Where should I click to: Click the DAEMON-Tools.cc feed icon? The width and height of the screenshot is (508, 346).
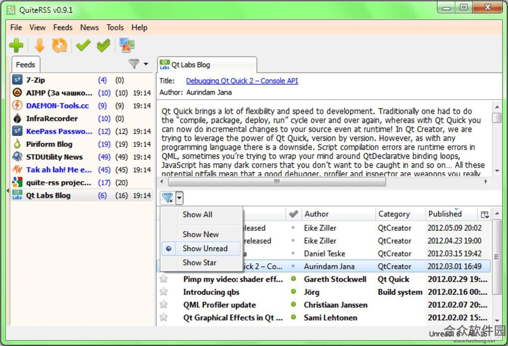(17, 105)
